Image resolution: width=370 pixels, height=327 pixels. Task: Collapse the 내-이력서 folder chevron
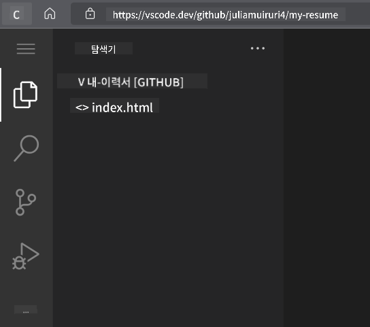pos(81,82)
